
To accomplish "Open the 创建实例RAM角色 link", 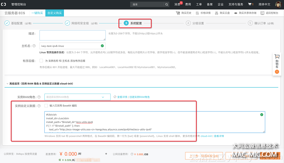I will click(140, 97).
